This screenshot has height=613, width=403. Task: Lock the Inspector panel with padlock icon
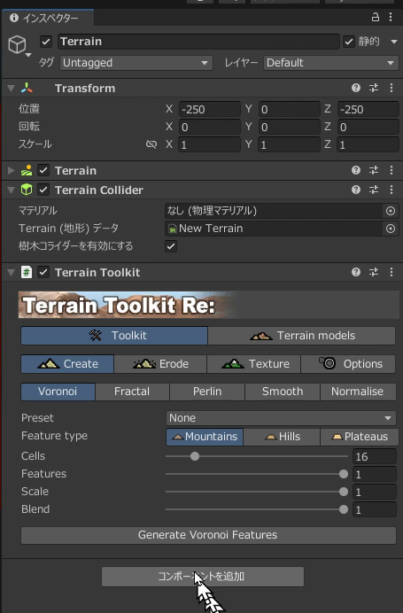[376, 17]
